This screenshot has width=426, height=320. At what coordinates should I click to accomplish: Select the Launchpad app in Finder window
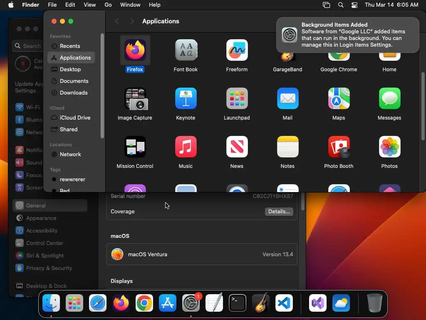(x=237, y=98)
